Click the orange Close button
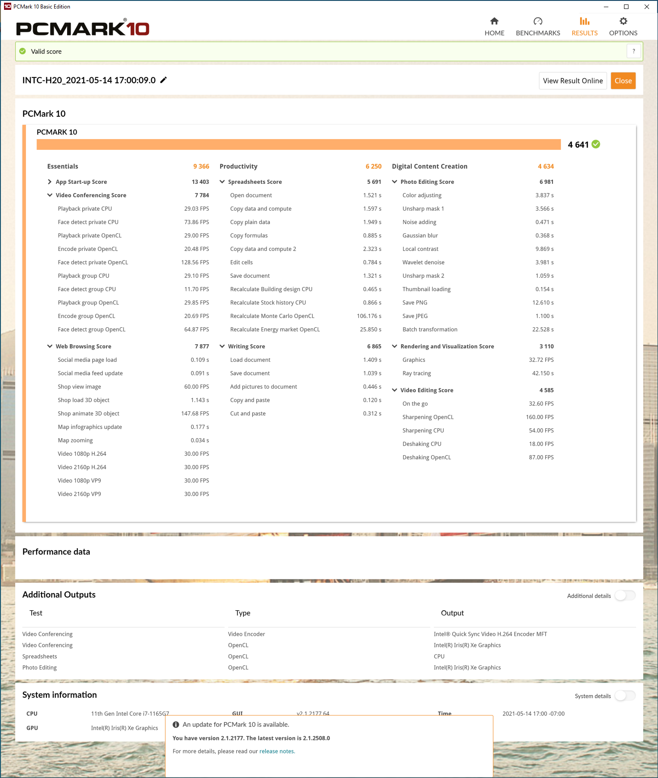The image size is (658, 778). 623,80
